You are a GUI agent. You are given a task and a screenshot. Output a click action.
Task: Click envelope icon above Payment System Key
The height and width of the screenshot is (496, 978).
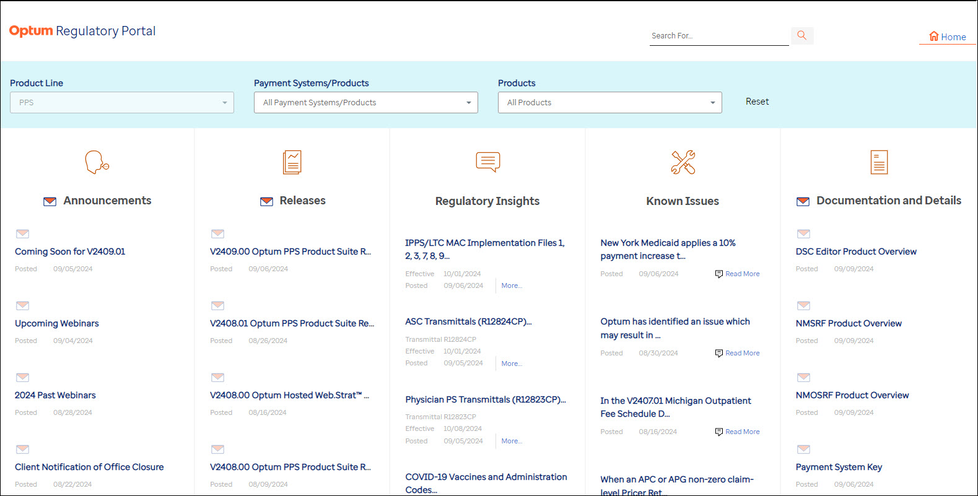click(804, 449)
